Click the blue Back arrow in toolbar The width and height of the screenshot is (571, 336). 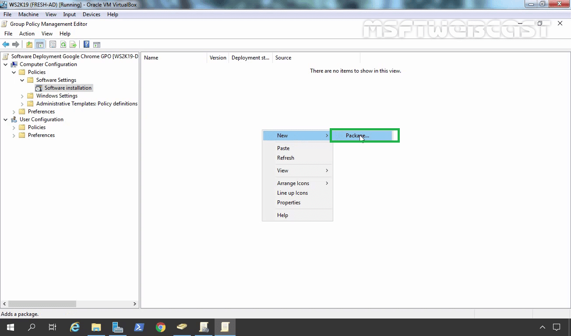point(6,45)
